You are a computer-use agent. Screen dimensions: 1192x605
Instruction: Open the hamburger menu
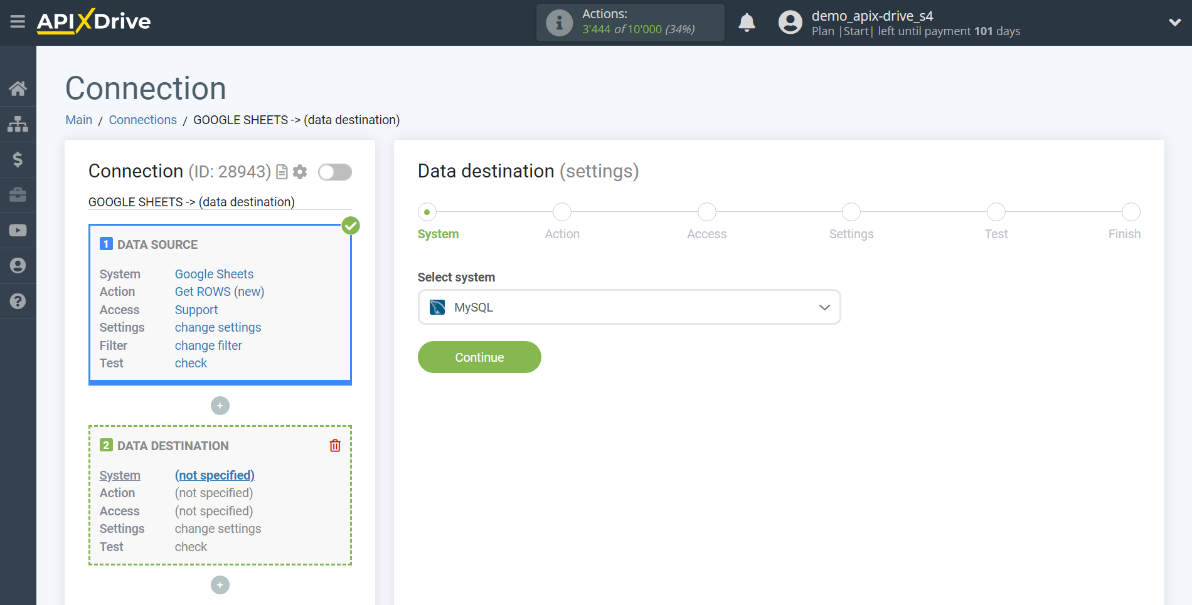pyautogui.click(x=18, y=22)
